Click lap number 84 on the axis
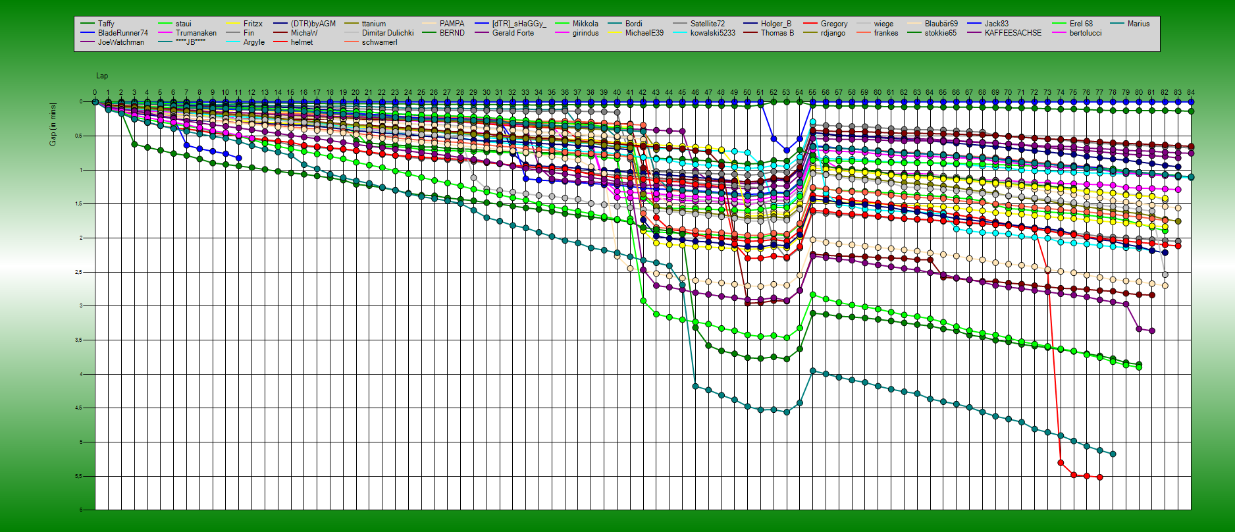This screenshot has height=532, width=1235. (x=1190, y=93)
